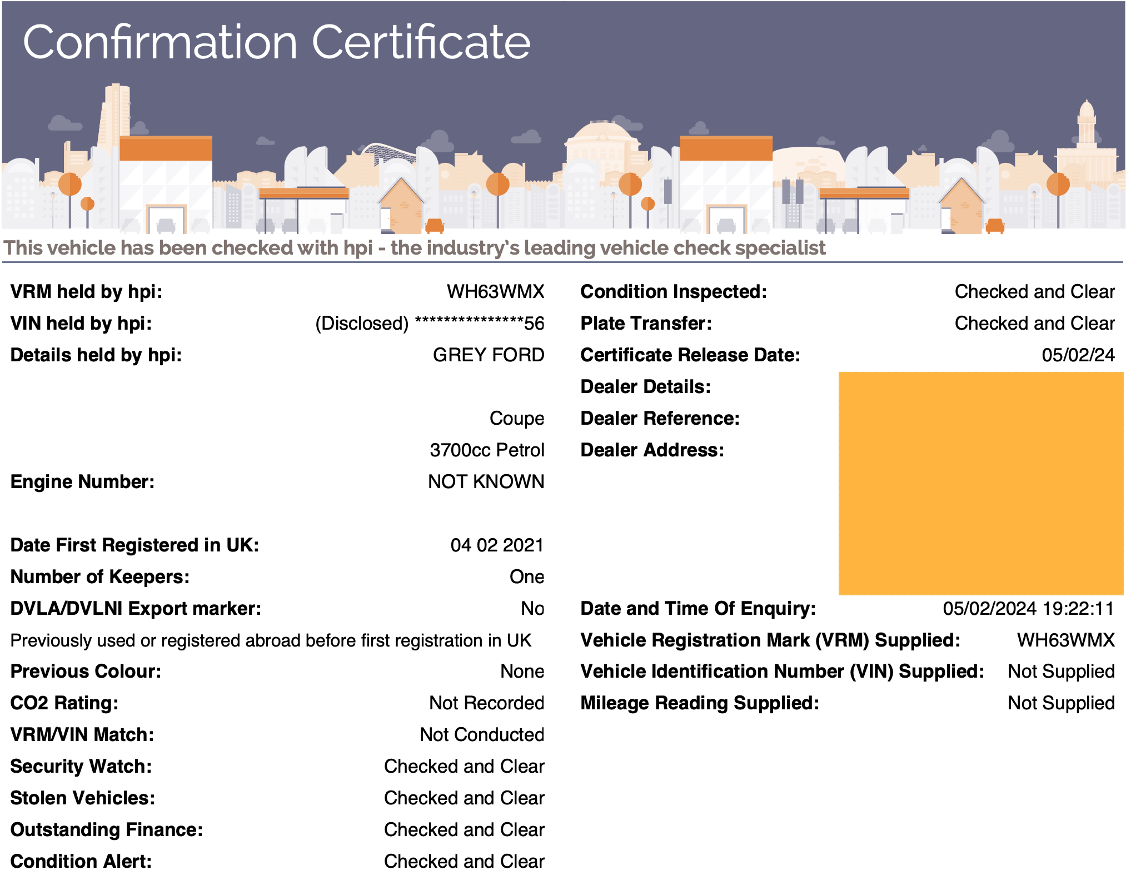This screenshot has height=895, width=1126.
Task: Select the disclosed VIN ending in 56
Action: click(430, 323)
